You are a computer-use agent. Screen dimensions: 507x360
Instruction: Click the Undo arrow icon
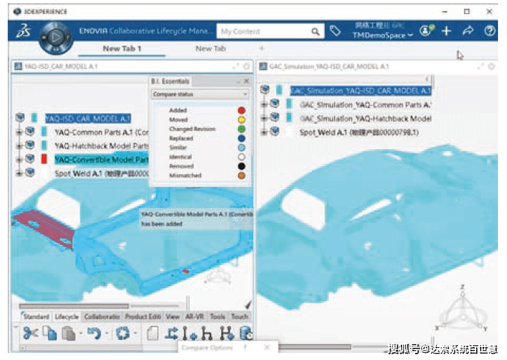click(95, 333)
